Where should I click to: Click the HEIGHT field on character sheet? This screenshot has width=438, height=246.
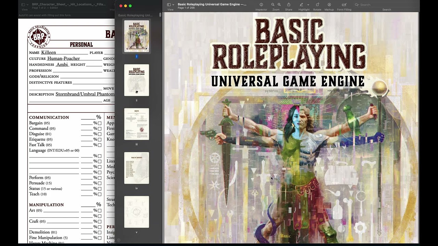point(94,64)
